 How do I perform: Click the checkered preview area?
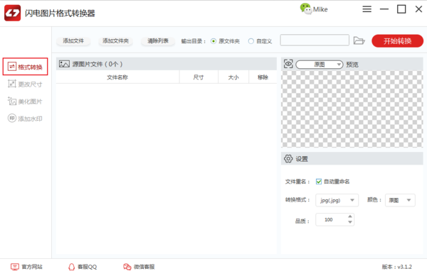(x=352, y=109)
